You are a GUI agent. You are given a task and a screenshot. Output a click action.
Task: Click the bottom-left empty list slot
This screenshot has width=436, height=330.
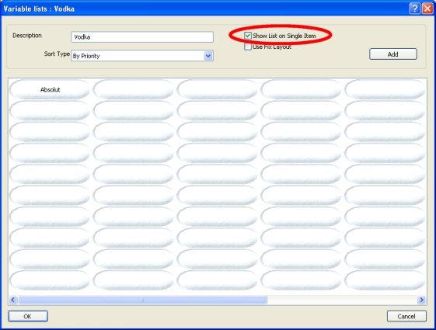pyautogui.click(x=50, y=280)
